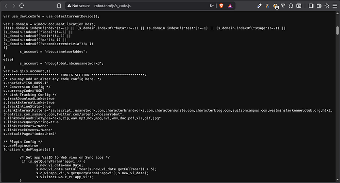The image size is (340, 183).
Task: Click the '/* Plugin Config */' comment
Action: click(23, 142)
